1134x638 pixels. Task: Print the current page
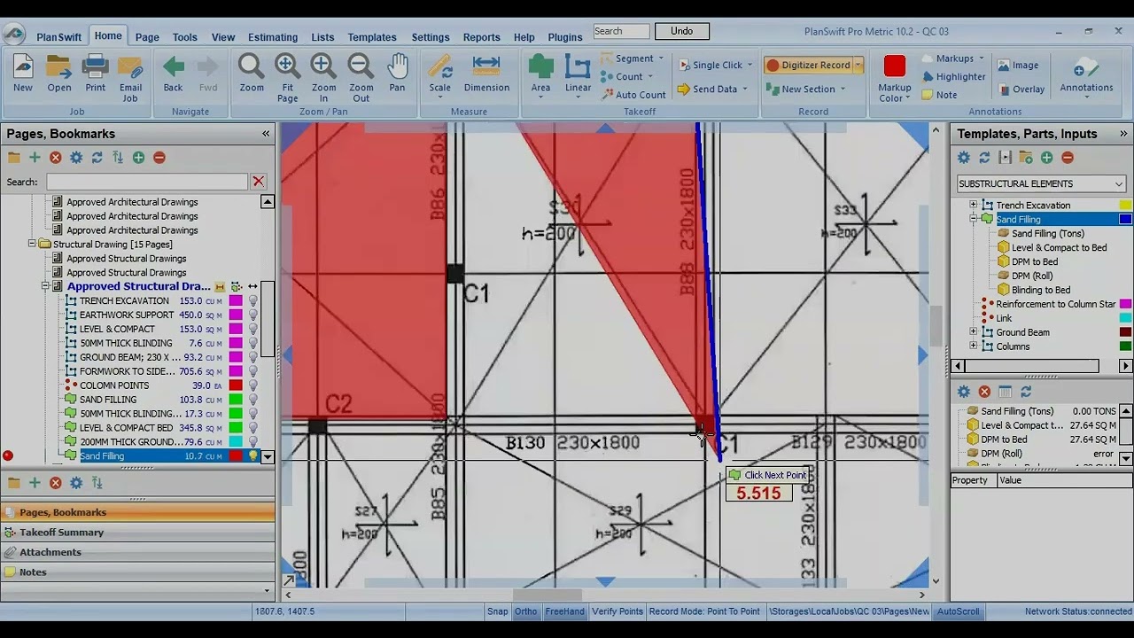point(96,73)
